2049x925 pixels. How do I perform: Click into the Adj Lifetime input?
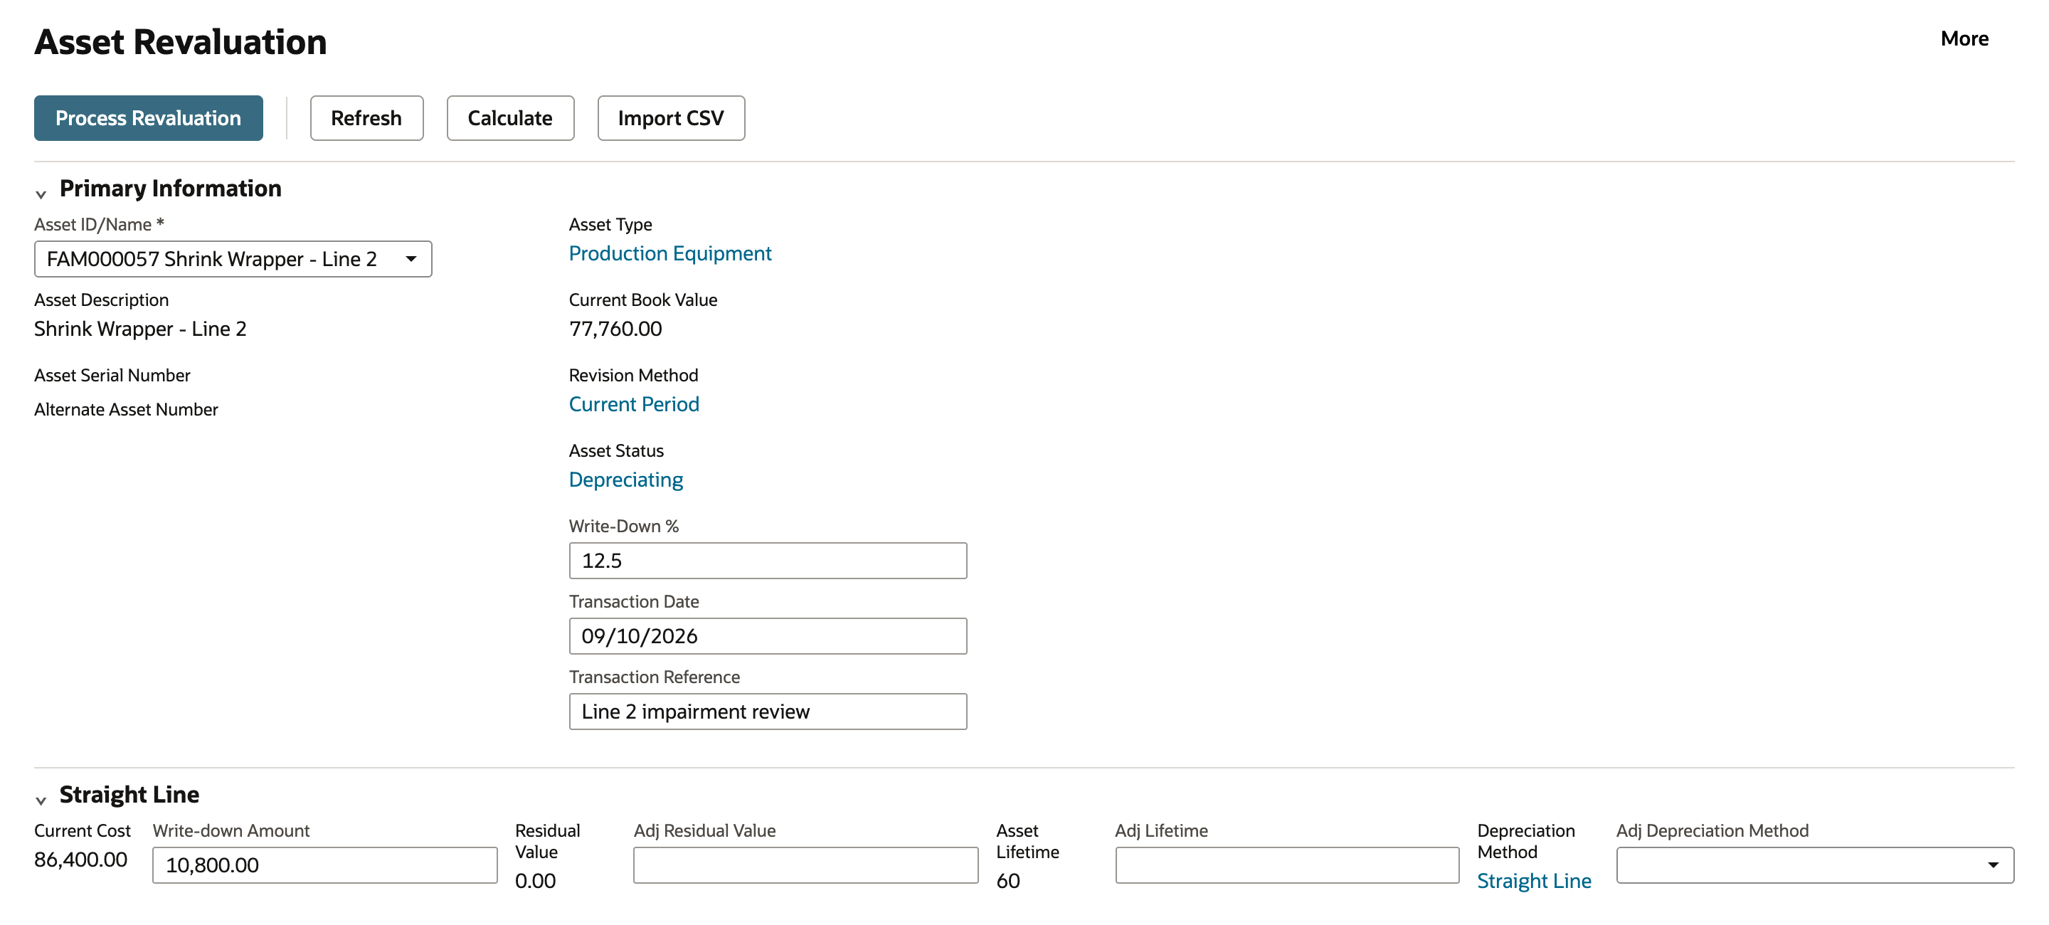pyautogui.click(x=1286, y=865)
